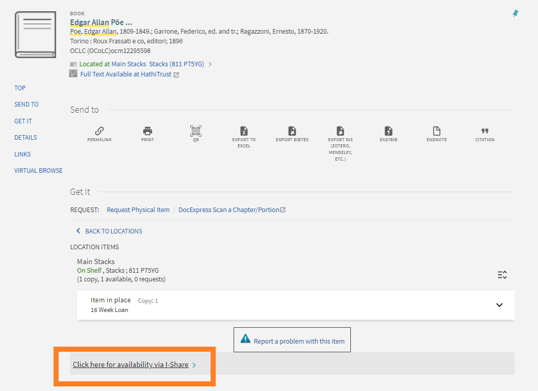The image size is (538, 391).
Task: Select Export to Excel icon
Action: 244,131
